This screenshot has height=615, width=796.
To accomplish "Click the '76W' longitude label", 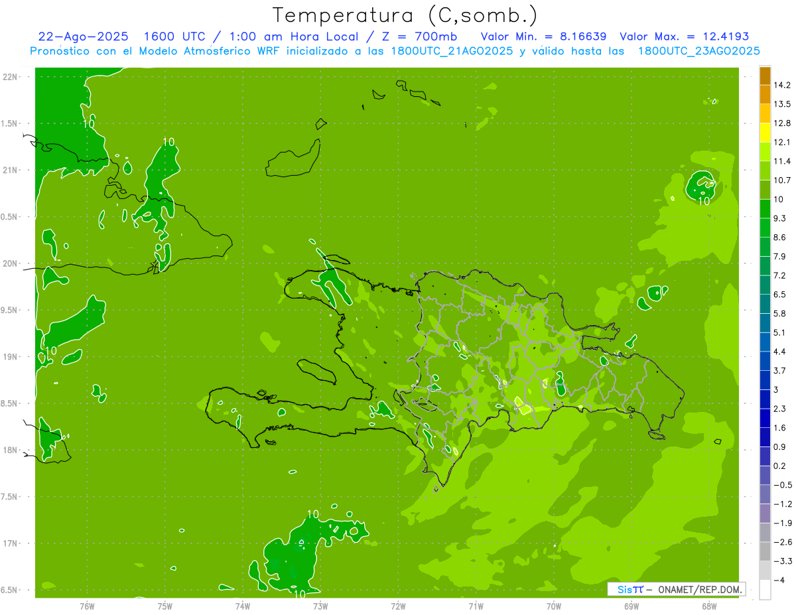I will 87,606.
